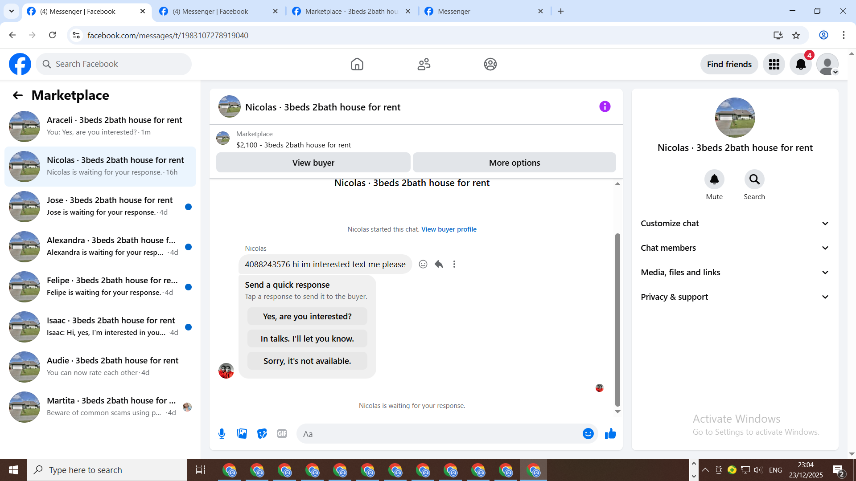Attach a photo using the image icon
Screen dimensions: 856x481
coord(242,433)
